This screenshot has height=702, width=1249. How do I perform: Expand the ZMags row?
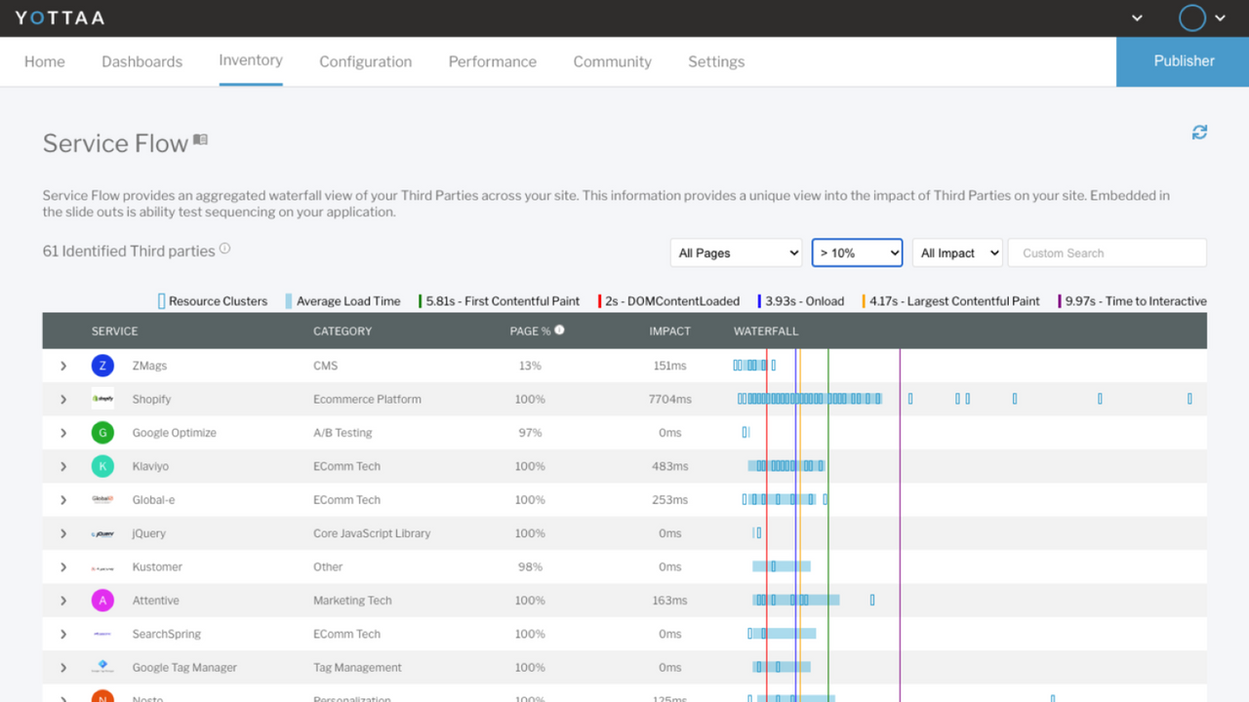pyautogui.click(x=63, y=366)
